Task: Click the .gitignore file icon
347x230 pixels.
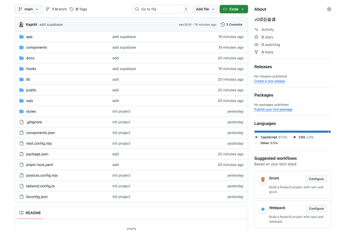Action: pos(21,122)
